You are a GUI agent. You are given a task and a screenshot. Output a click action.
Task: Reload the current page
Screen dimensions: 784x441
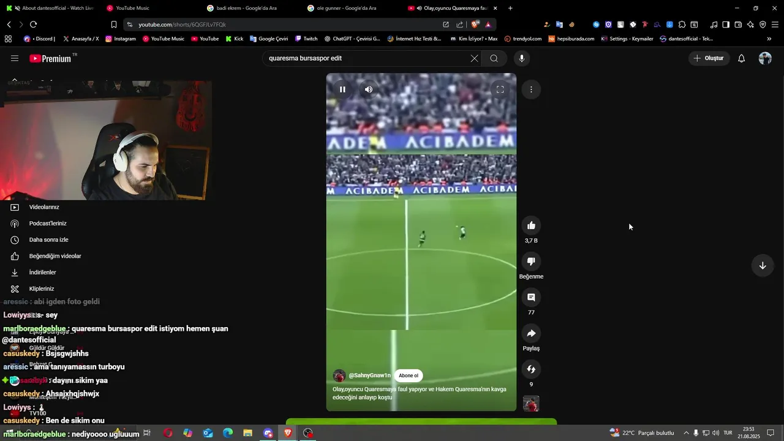tap(33, 24)
